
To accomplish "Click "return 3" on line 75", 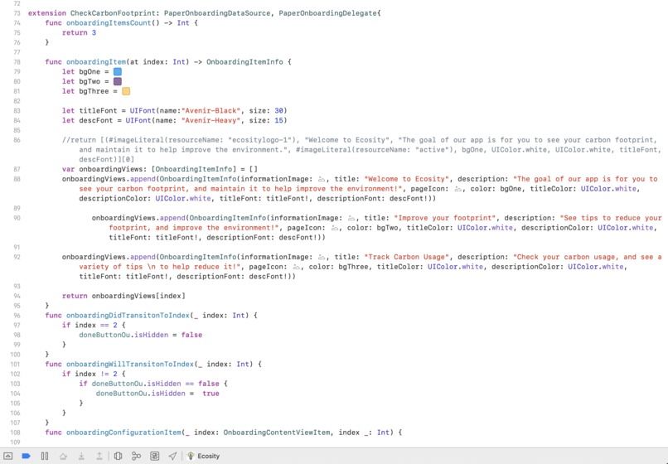I will 79,33.
